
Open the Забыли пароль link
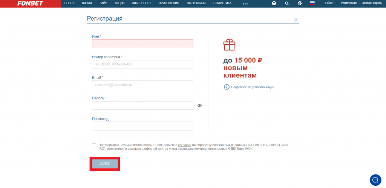click(372, 3)
